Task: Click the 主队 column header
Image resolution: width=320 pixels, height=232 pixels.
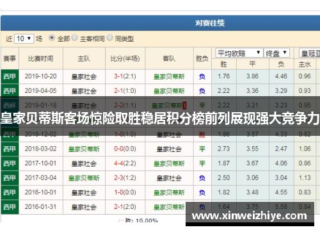Action: coord(84,58)
